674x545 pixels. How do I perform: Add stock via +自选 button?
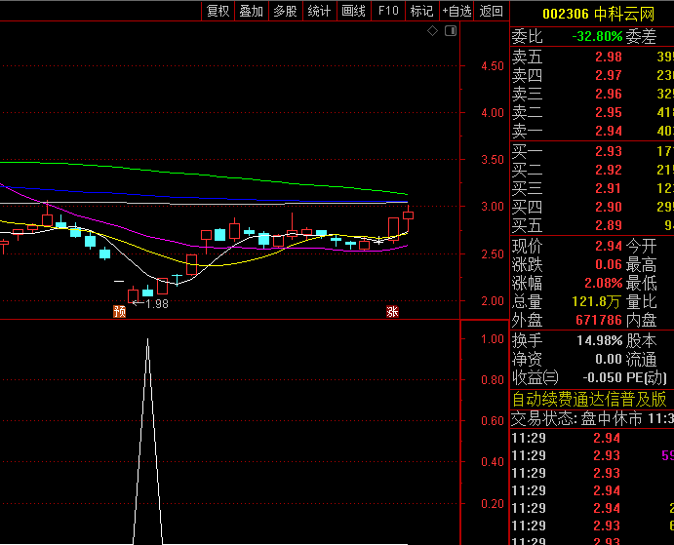[456, 11]
